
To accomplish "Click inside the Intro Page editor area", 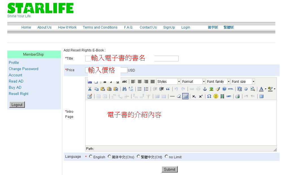I will [181, 123].
